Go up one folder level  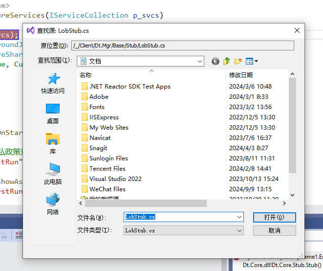(x=227, y=61)
